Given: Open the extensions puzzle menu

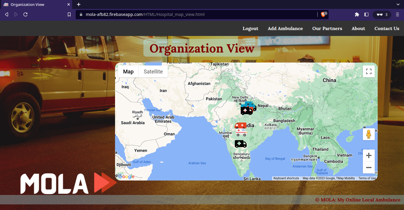Looking at the screenshot, I should pos(357,14).
